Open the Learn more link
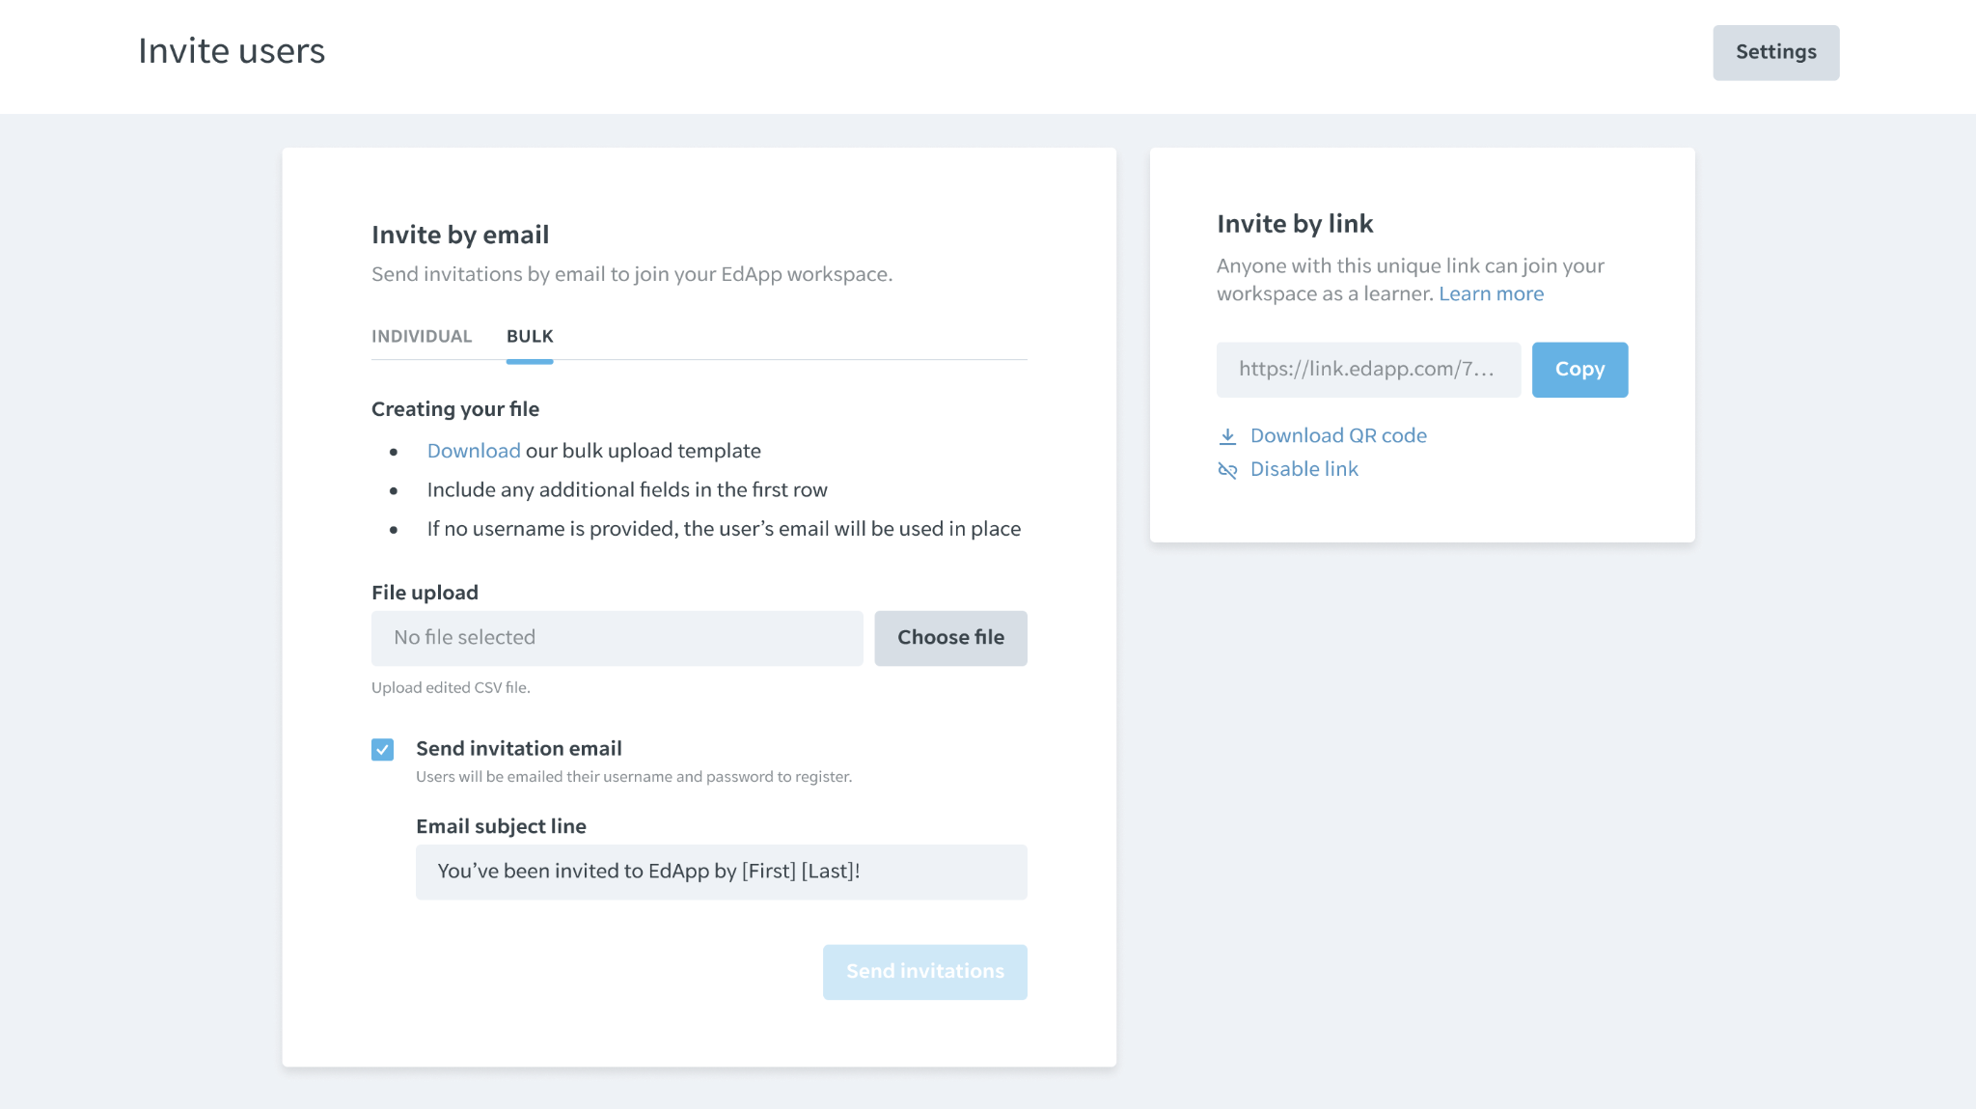Screen dimensions: 1976x1109 pos(1491,293)
